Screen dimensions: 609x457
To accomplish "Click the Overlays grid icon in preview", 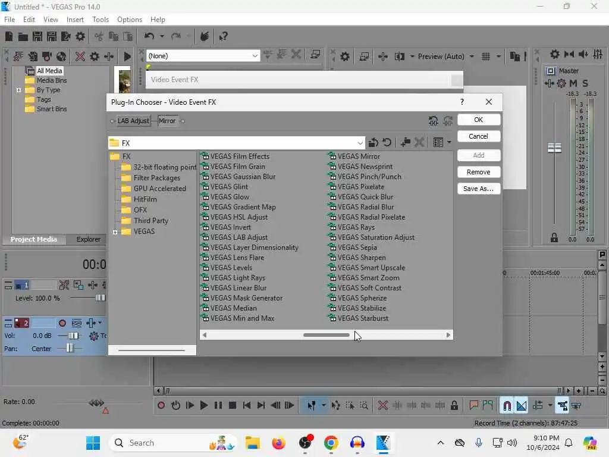I will click(x=485, y=57).
